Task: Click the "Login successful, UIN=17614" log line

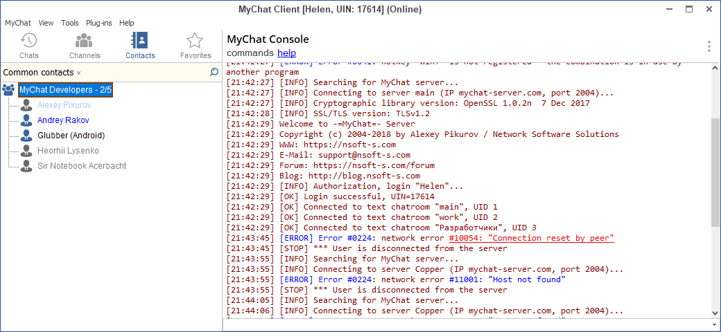Action: (x=331, y=196)
